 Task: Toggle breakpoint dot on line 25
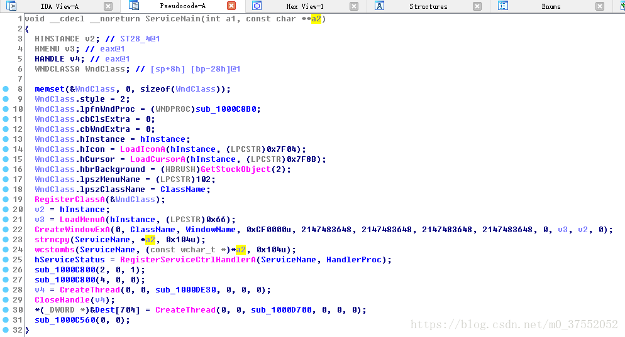(x=6, y=259)
